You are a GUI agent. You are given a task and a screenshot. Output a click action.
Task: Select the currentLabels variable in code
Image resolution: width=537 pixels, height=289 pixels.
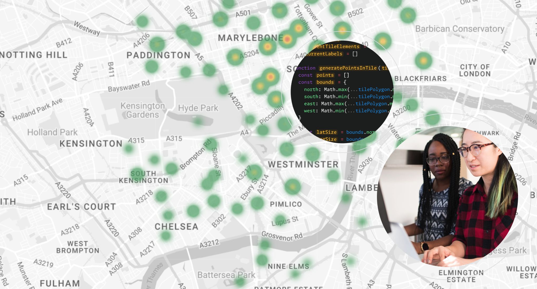324,54
